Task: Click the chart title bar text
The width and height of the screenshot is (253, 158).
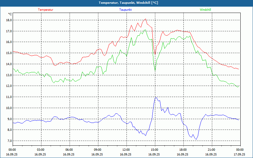Action: 126,3
